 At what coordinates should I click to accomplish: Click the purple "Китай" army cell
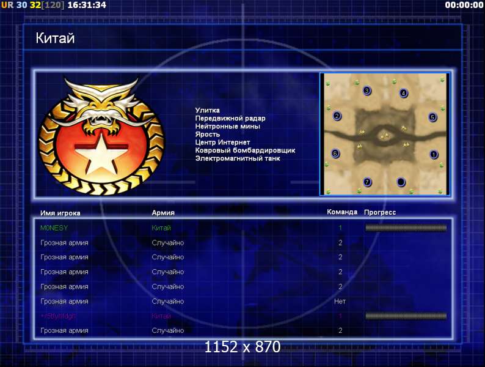[x=161, y=316]
